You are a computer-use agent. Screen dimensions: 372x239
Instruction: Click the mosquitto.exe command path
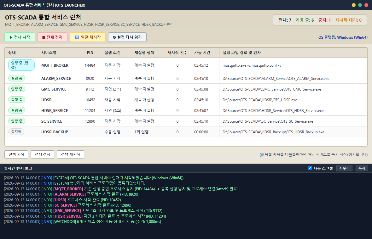click(x=252, y=65)
